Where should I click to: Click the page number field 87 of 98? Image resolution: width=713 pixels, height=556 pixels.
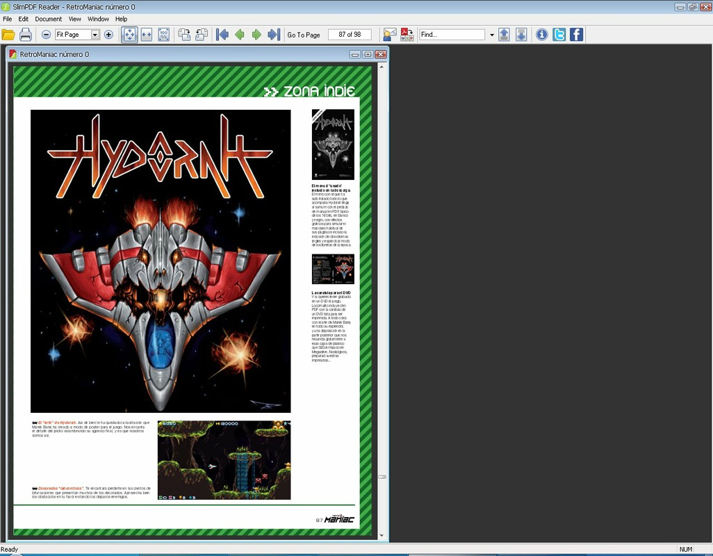350,35
